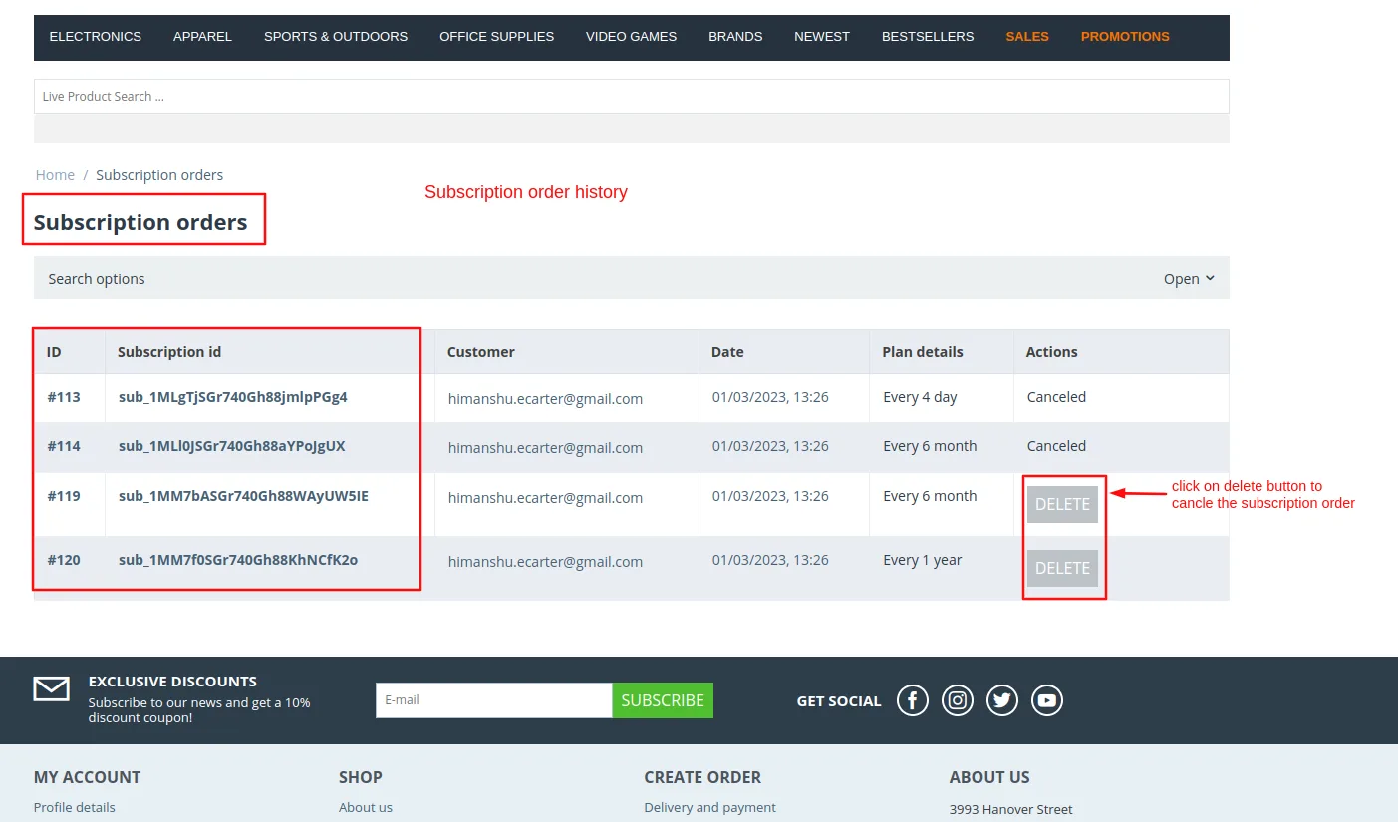Go to the Home breadcrumb link
The width and height of the screenshot is (1398, 822).
55,175
